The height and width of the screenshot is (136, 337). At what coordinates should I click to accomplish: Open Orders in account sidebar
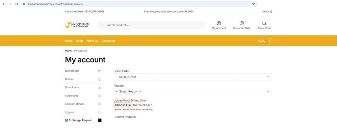click(69, 79)
